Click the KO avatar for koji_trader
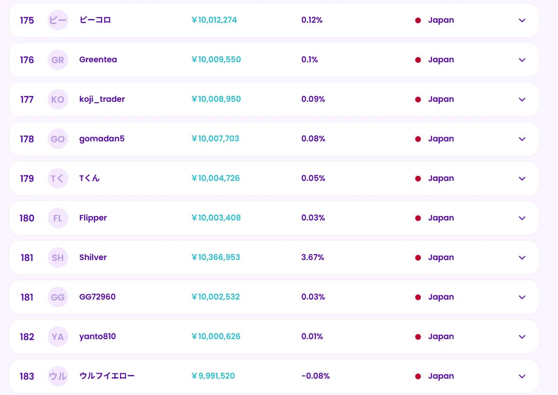Screen dimensions: 558x395 pos(58,100)
